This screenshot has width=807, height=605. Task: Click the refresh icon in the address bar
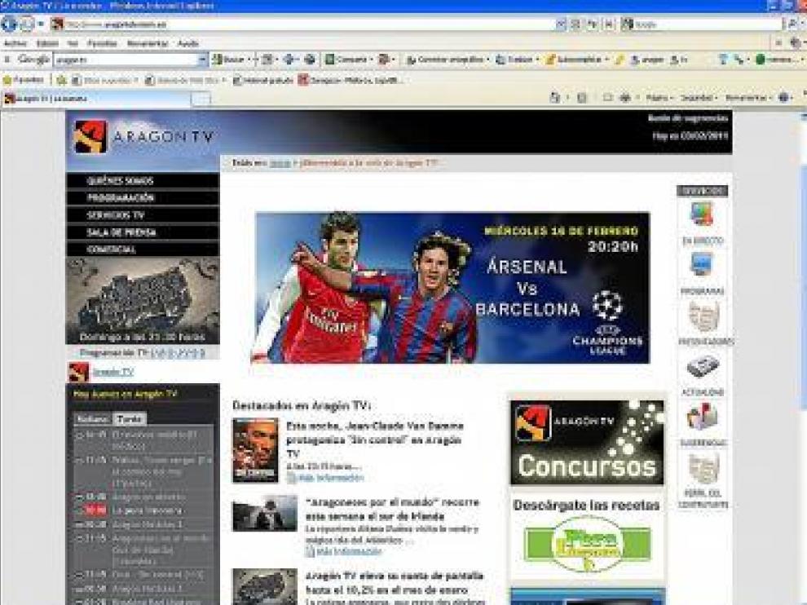click(593, 24)
